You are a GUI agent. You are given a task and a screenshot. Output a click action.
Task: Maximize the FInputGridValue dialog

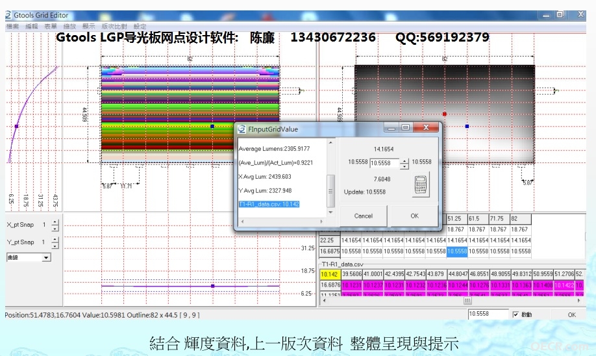pyautogui.click(x=406, y=127)
